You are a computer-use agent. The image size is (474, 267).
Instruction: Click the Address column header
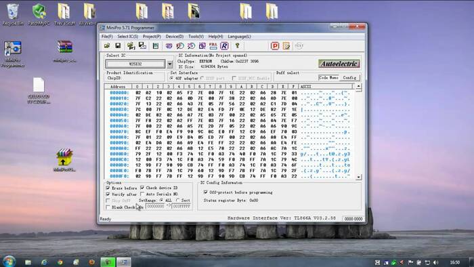[118, 87]
